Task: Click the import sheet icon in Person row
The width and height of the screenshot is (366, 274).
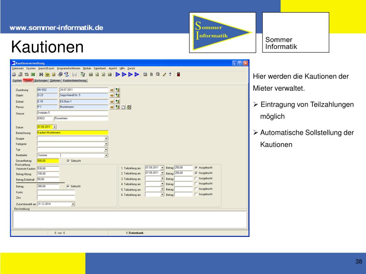Action: click(129, 107)
